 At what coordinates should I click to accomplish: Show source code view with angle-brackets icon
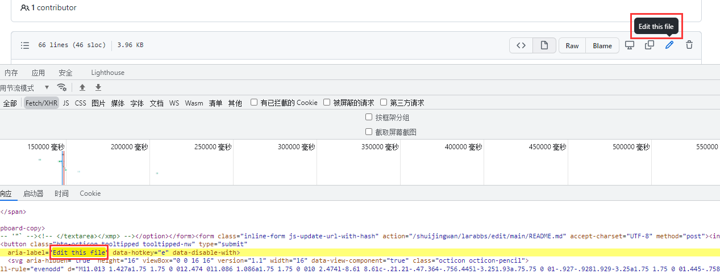click(521, 46)
